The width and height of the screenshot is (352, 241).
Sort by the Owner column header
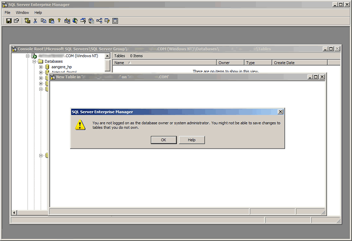pos(230,63)
